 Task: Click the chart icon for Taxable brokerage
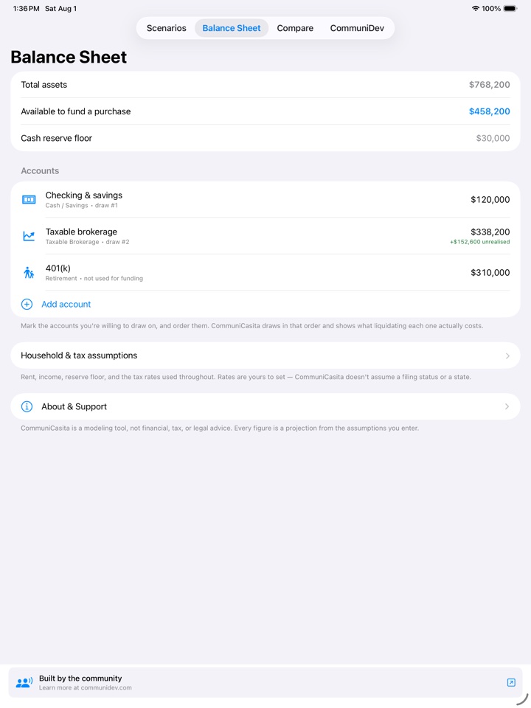pos(29,236)
